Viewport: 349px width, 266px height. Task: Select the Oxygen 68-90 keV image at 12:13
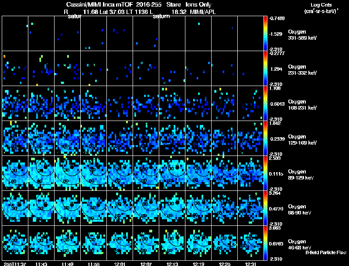pos(172,208)
